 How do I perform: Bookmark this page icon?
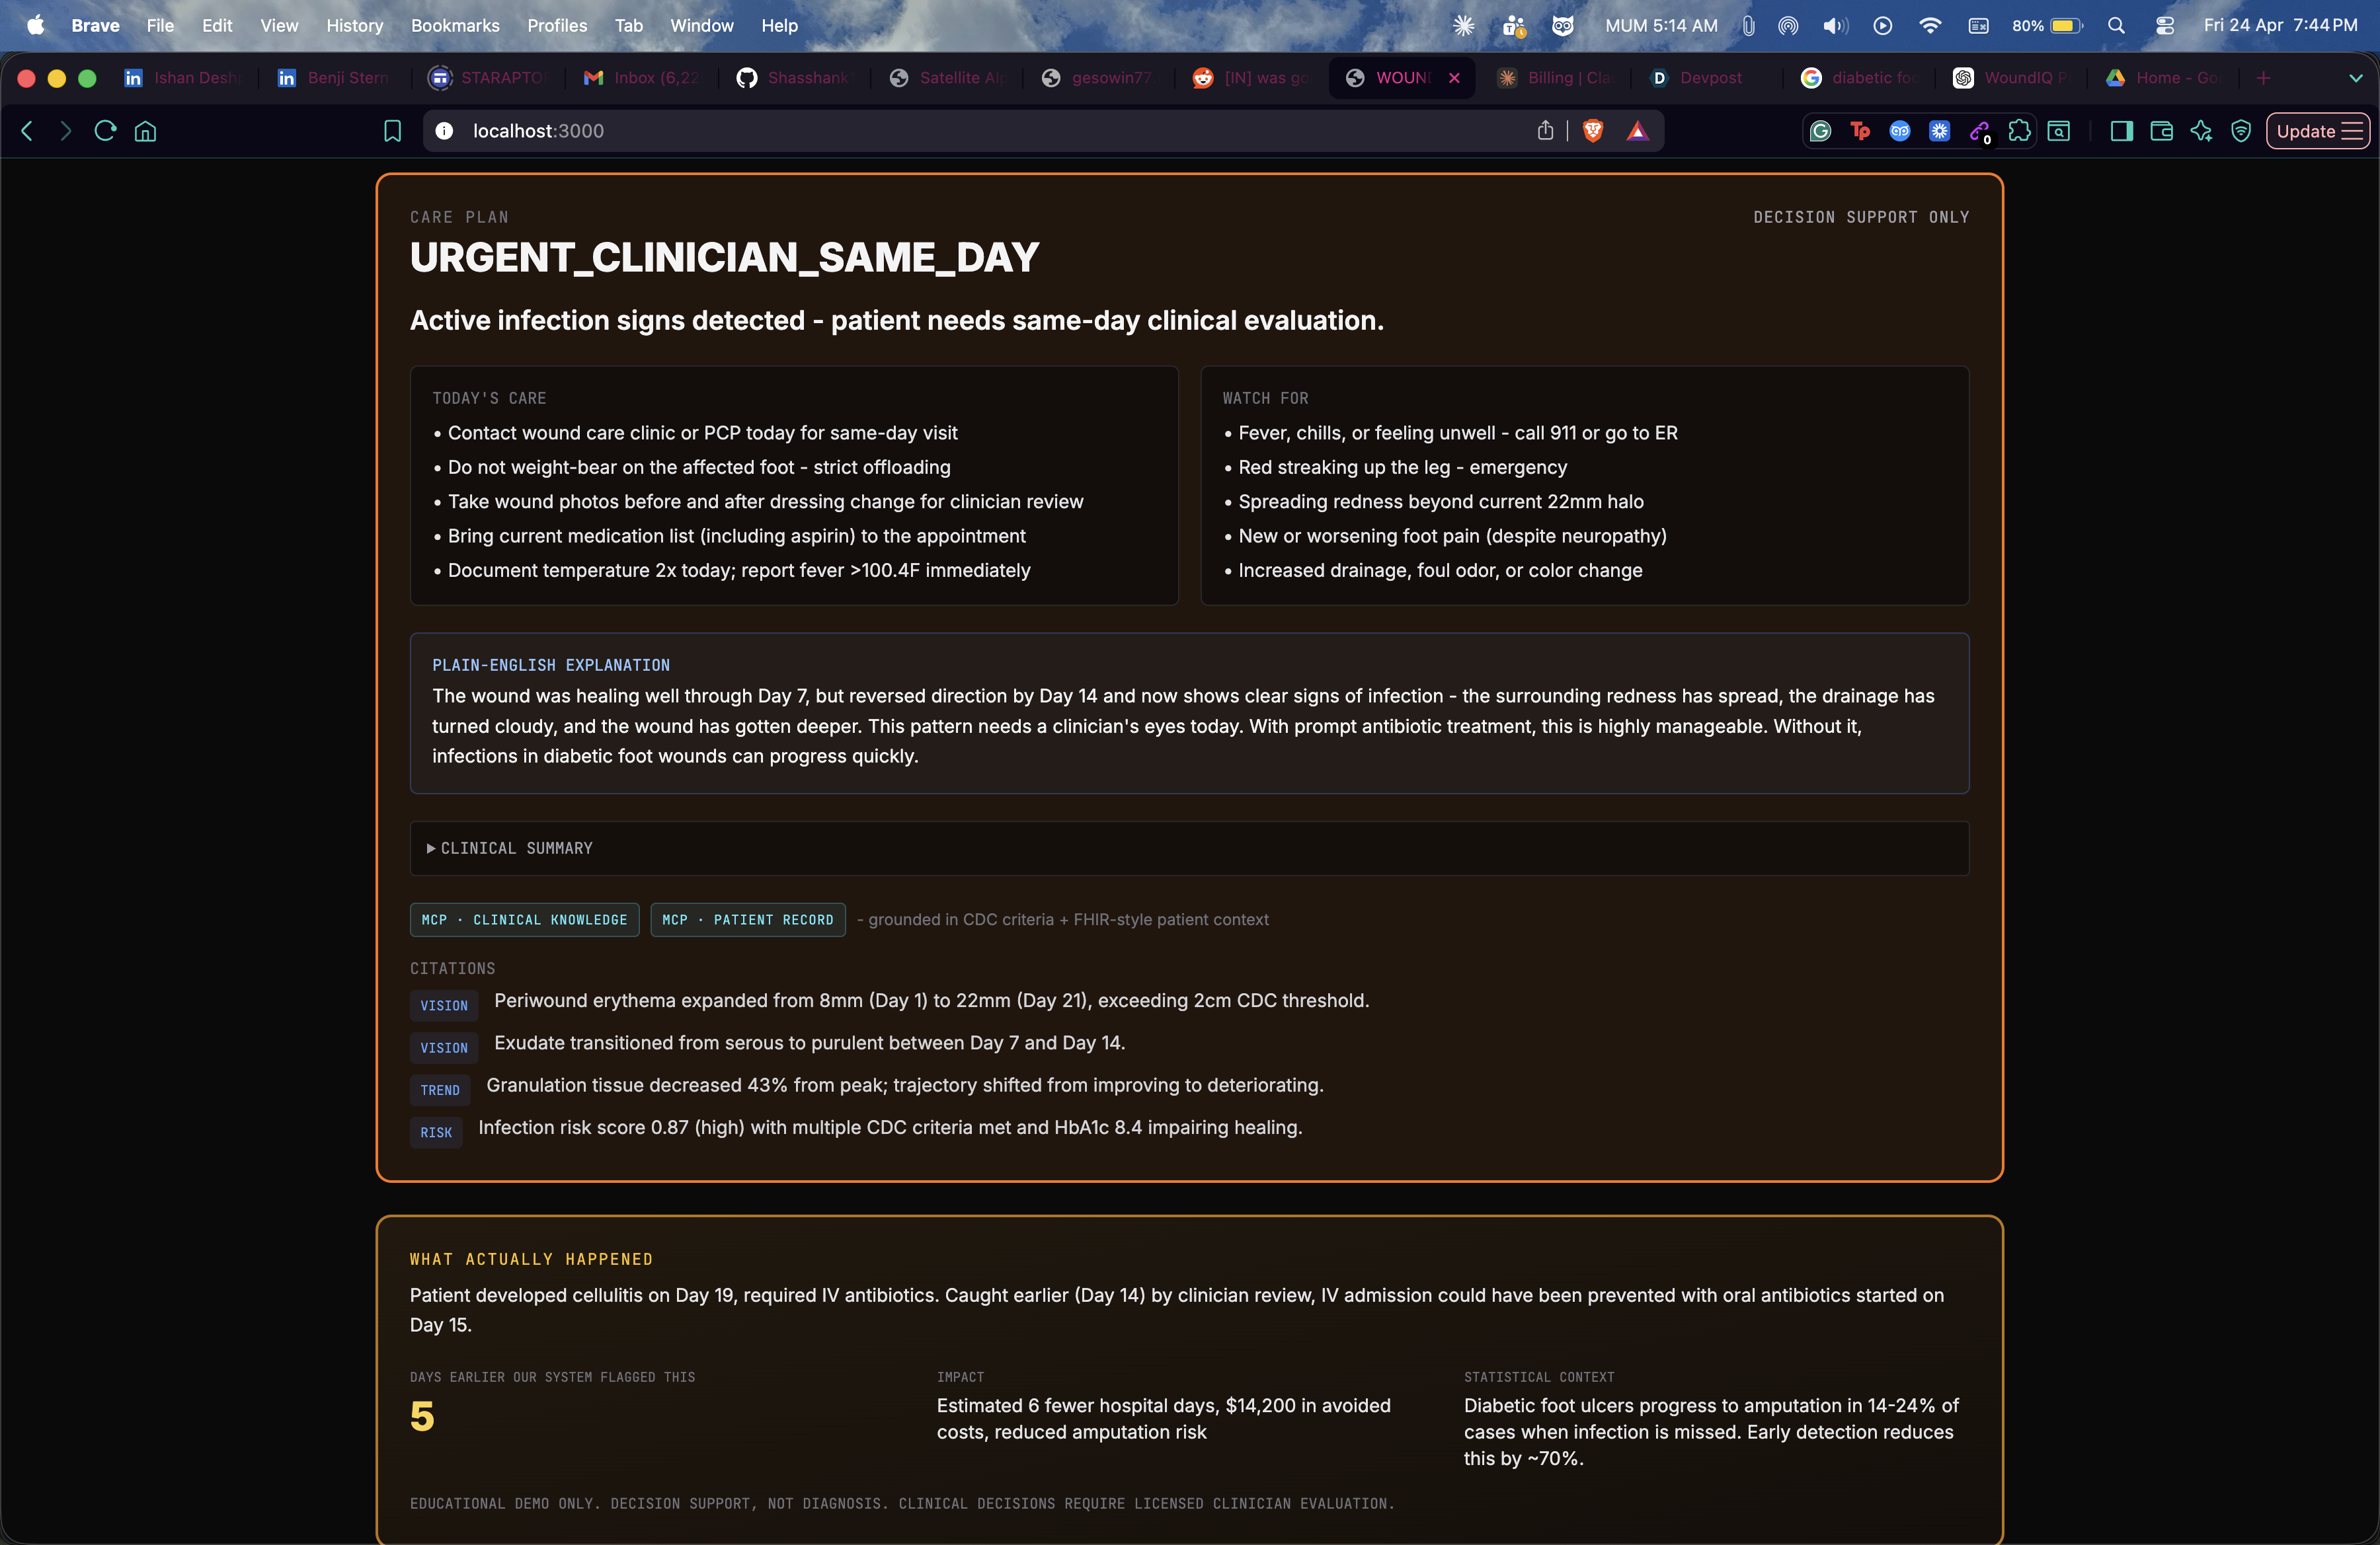393,131
